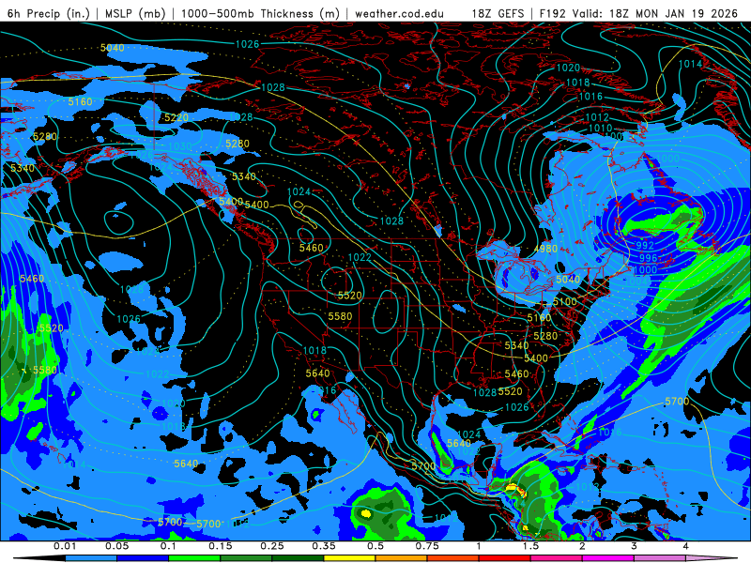The image size is (751, 563).
Task: Click the '18Z GEFS' model run label
Action: point(498,13)
